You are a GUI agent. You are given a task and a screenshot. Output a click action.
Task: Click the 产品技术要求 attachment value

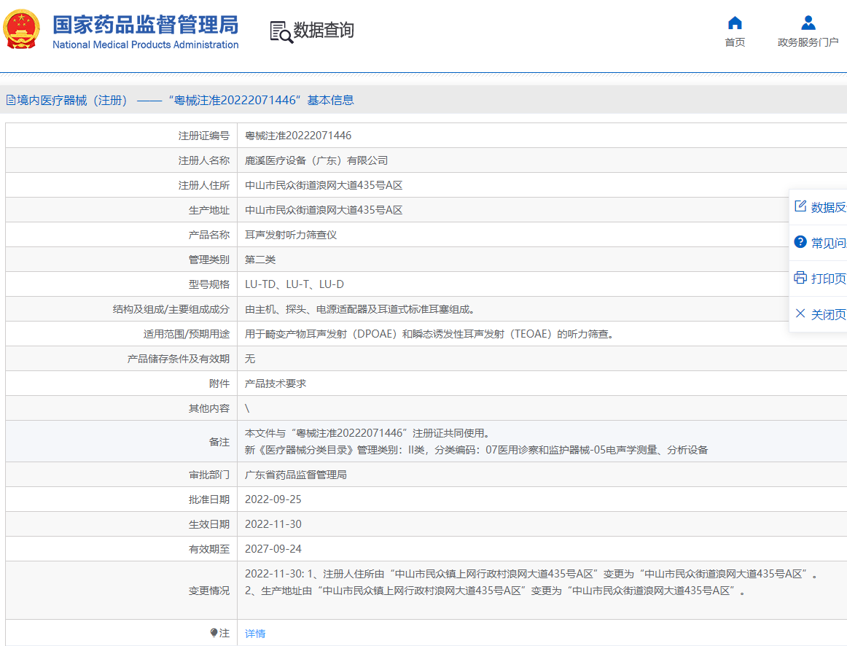click(x=276, y=384)
